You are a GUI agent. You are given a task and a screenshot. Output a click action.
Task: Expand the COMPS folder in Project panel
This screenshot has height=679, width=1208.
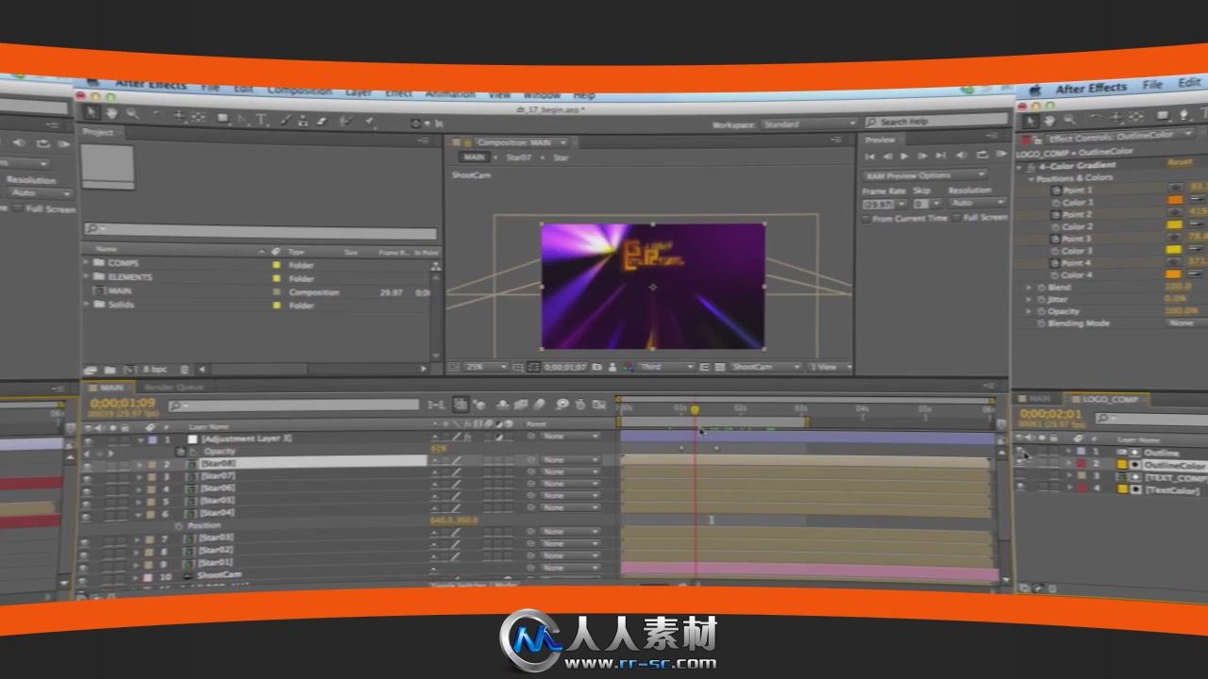(87, 263)
